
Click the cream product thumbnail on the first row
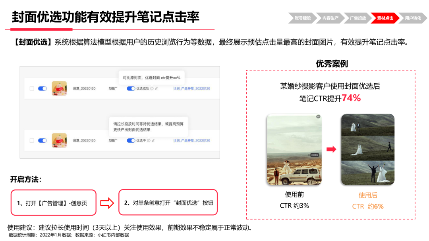tap(59, 88)
